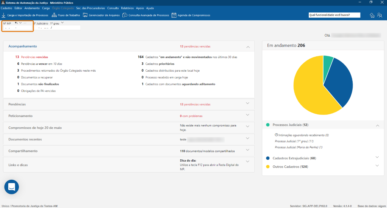Launch Consulta Avançada de Processos
This screenshot has width=387, height=208.
click(x=125, y=15)
